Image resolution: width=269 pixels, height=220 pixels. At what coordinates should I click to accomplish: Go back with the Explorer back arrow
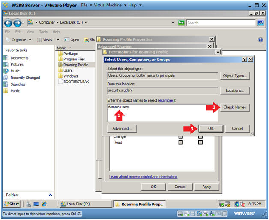click(x=8, y=23)
